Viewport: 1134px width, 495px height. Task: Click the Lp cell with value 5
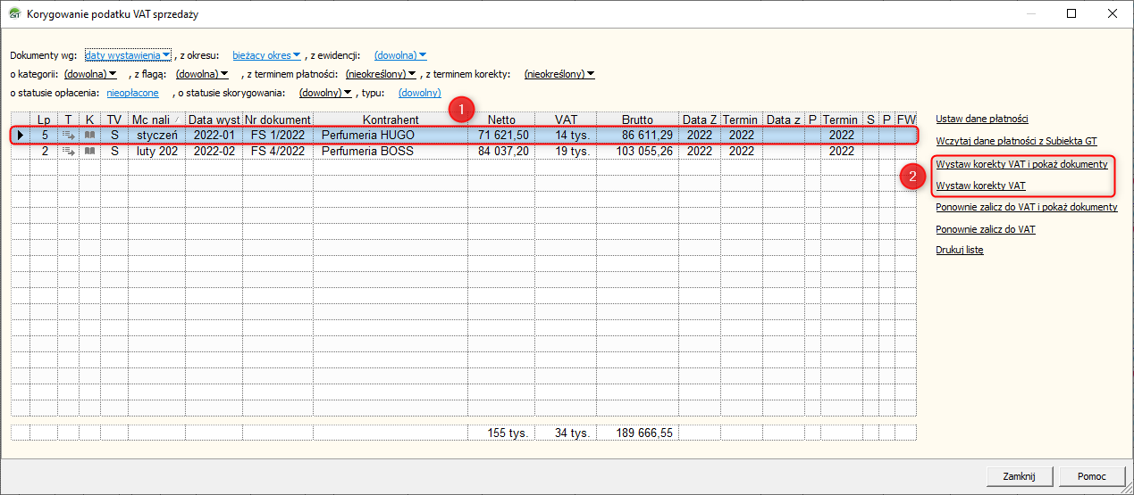coord(44,136)
